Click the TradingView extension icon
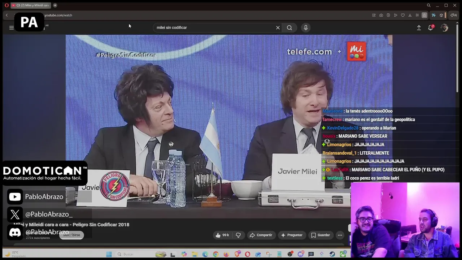 tap(433, 15)
